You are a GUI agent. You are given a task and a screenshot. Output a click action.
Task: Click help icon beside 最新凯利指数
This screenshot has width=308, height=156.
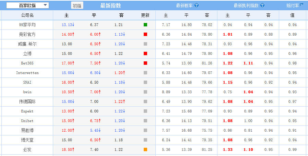262,5
